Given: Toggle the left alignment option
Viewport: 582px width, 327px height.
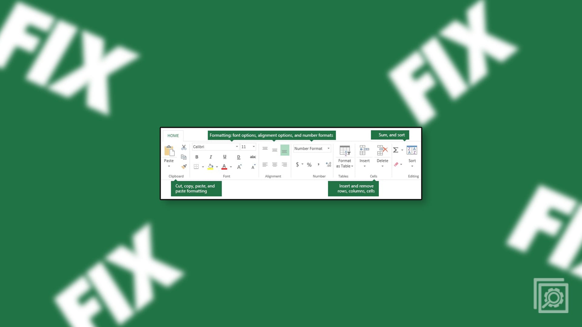Looking at the screenshot, I should (265, 164).
